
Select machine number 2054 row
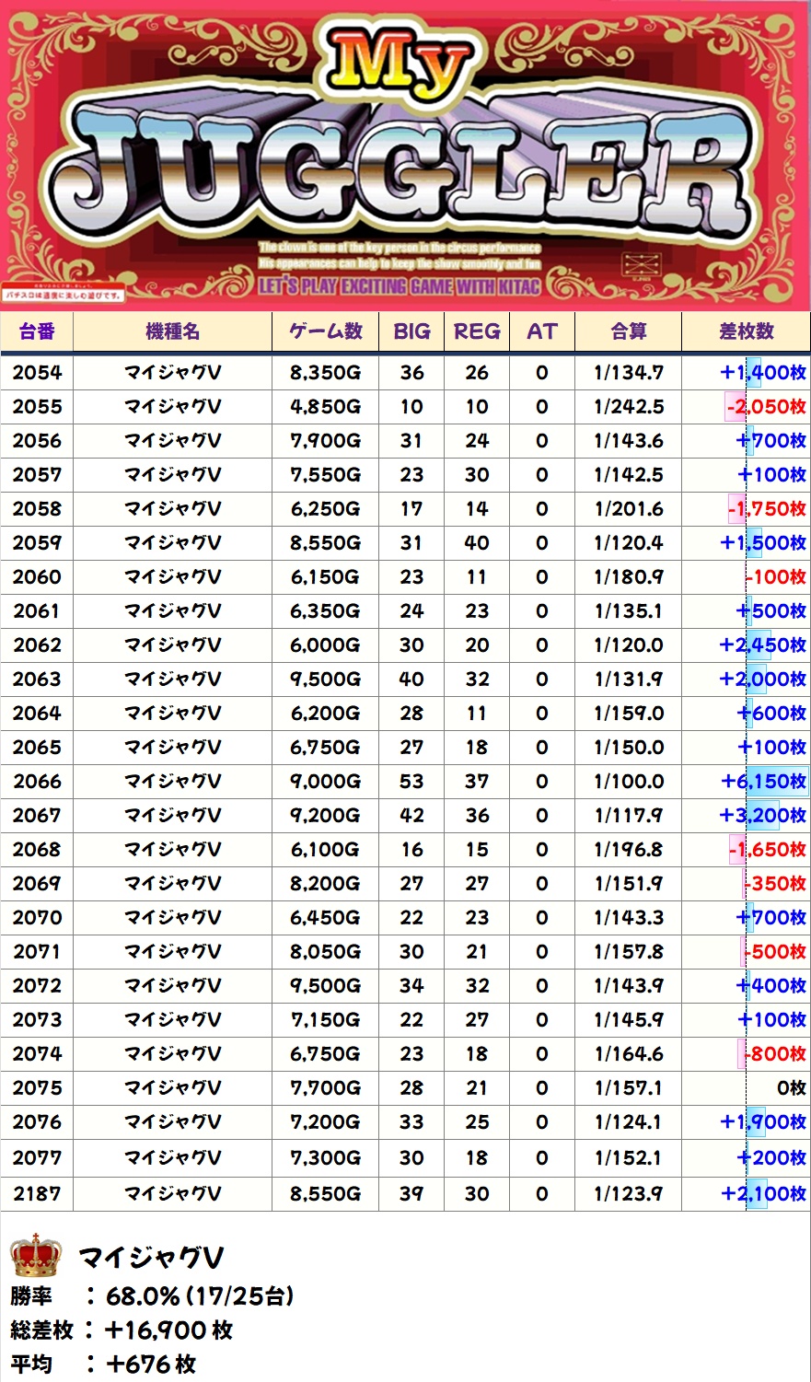37,373
